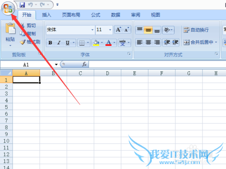This screenshot has height=169, width=226.
Task: Set top vertical alignment
Action: (x=140, y=30)
